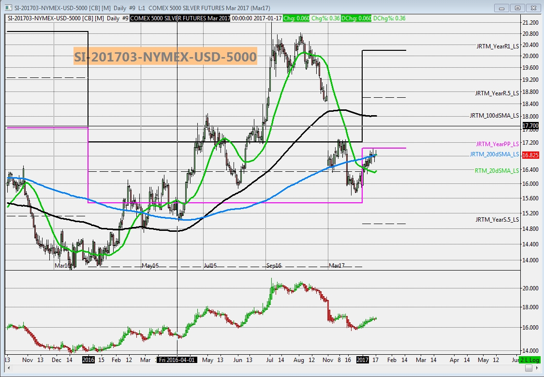Click the highlighted 2016 year marker on time axis
This screenshot has height=377, width=544.
point(88,360)
